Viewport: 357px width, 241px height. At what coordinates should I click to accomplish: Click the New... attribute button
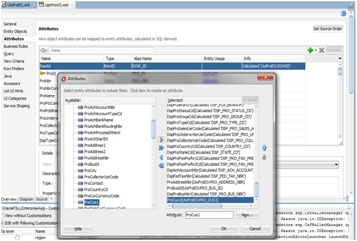pos(247,214)
